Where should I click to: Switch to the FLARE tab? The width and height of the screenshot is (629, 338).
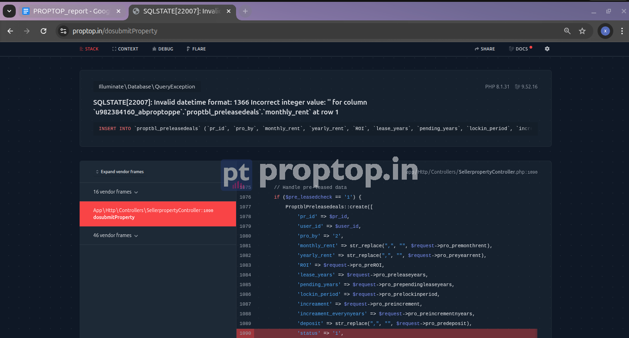196,49
